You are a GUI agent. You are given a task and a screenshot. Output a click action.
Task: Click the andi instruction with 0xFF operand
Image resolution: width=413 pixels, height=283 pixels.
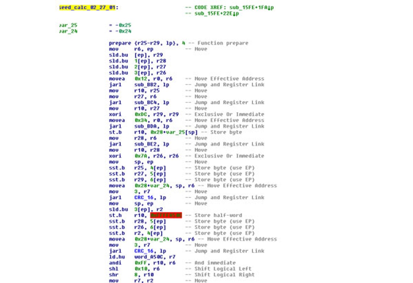(x=115, y=263)
